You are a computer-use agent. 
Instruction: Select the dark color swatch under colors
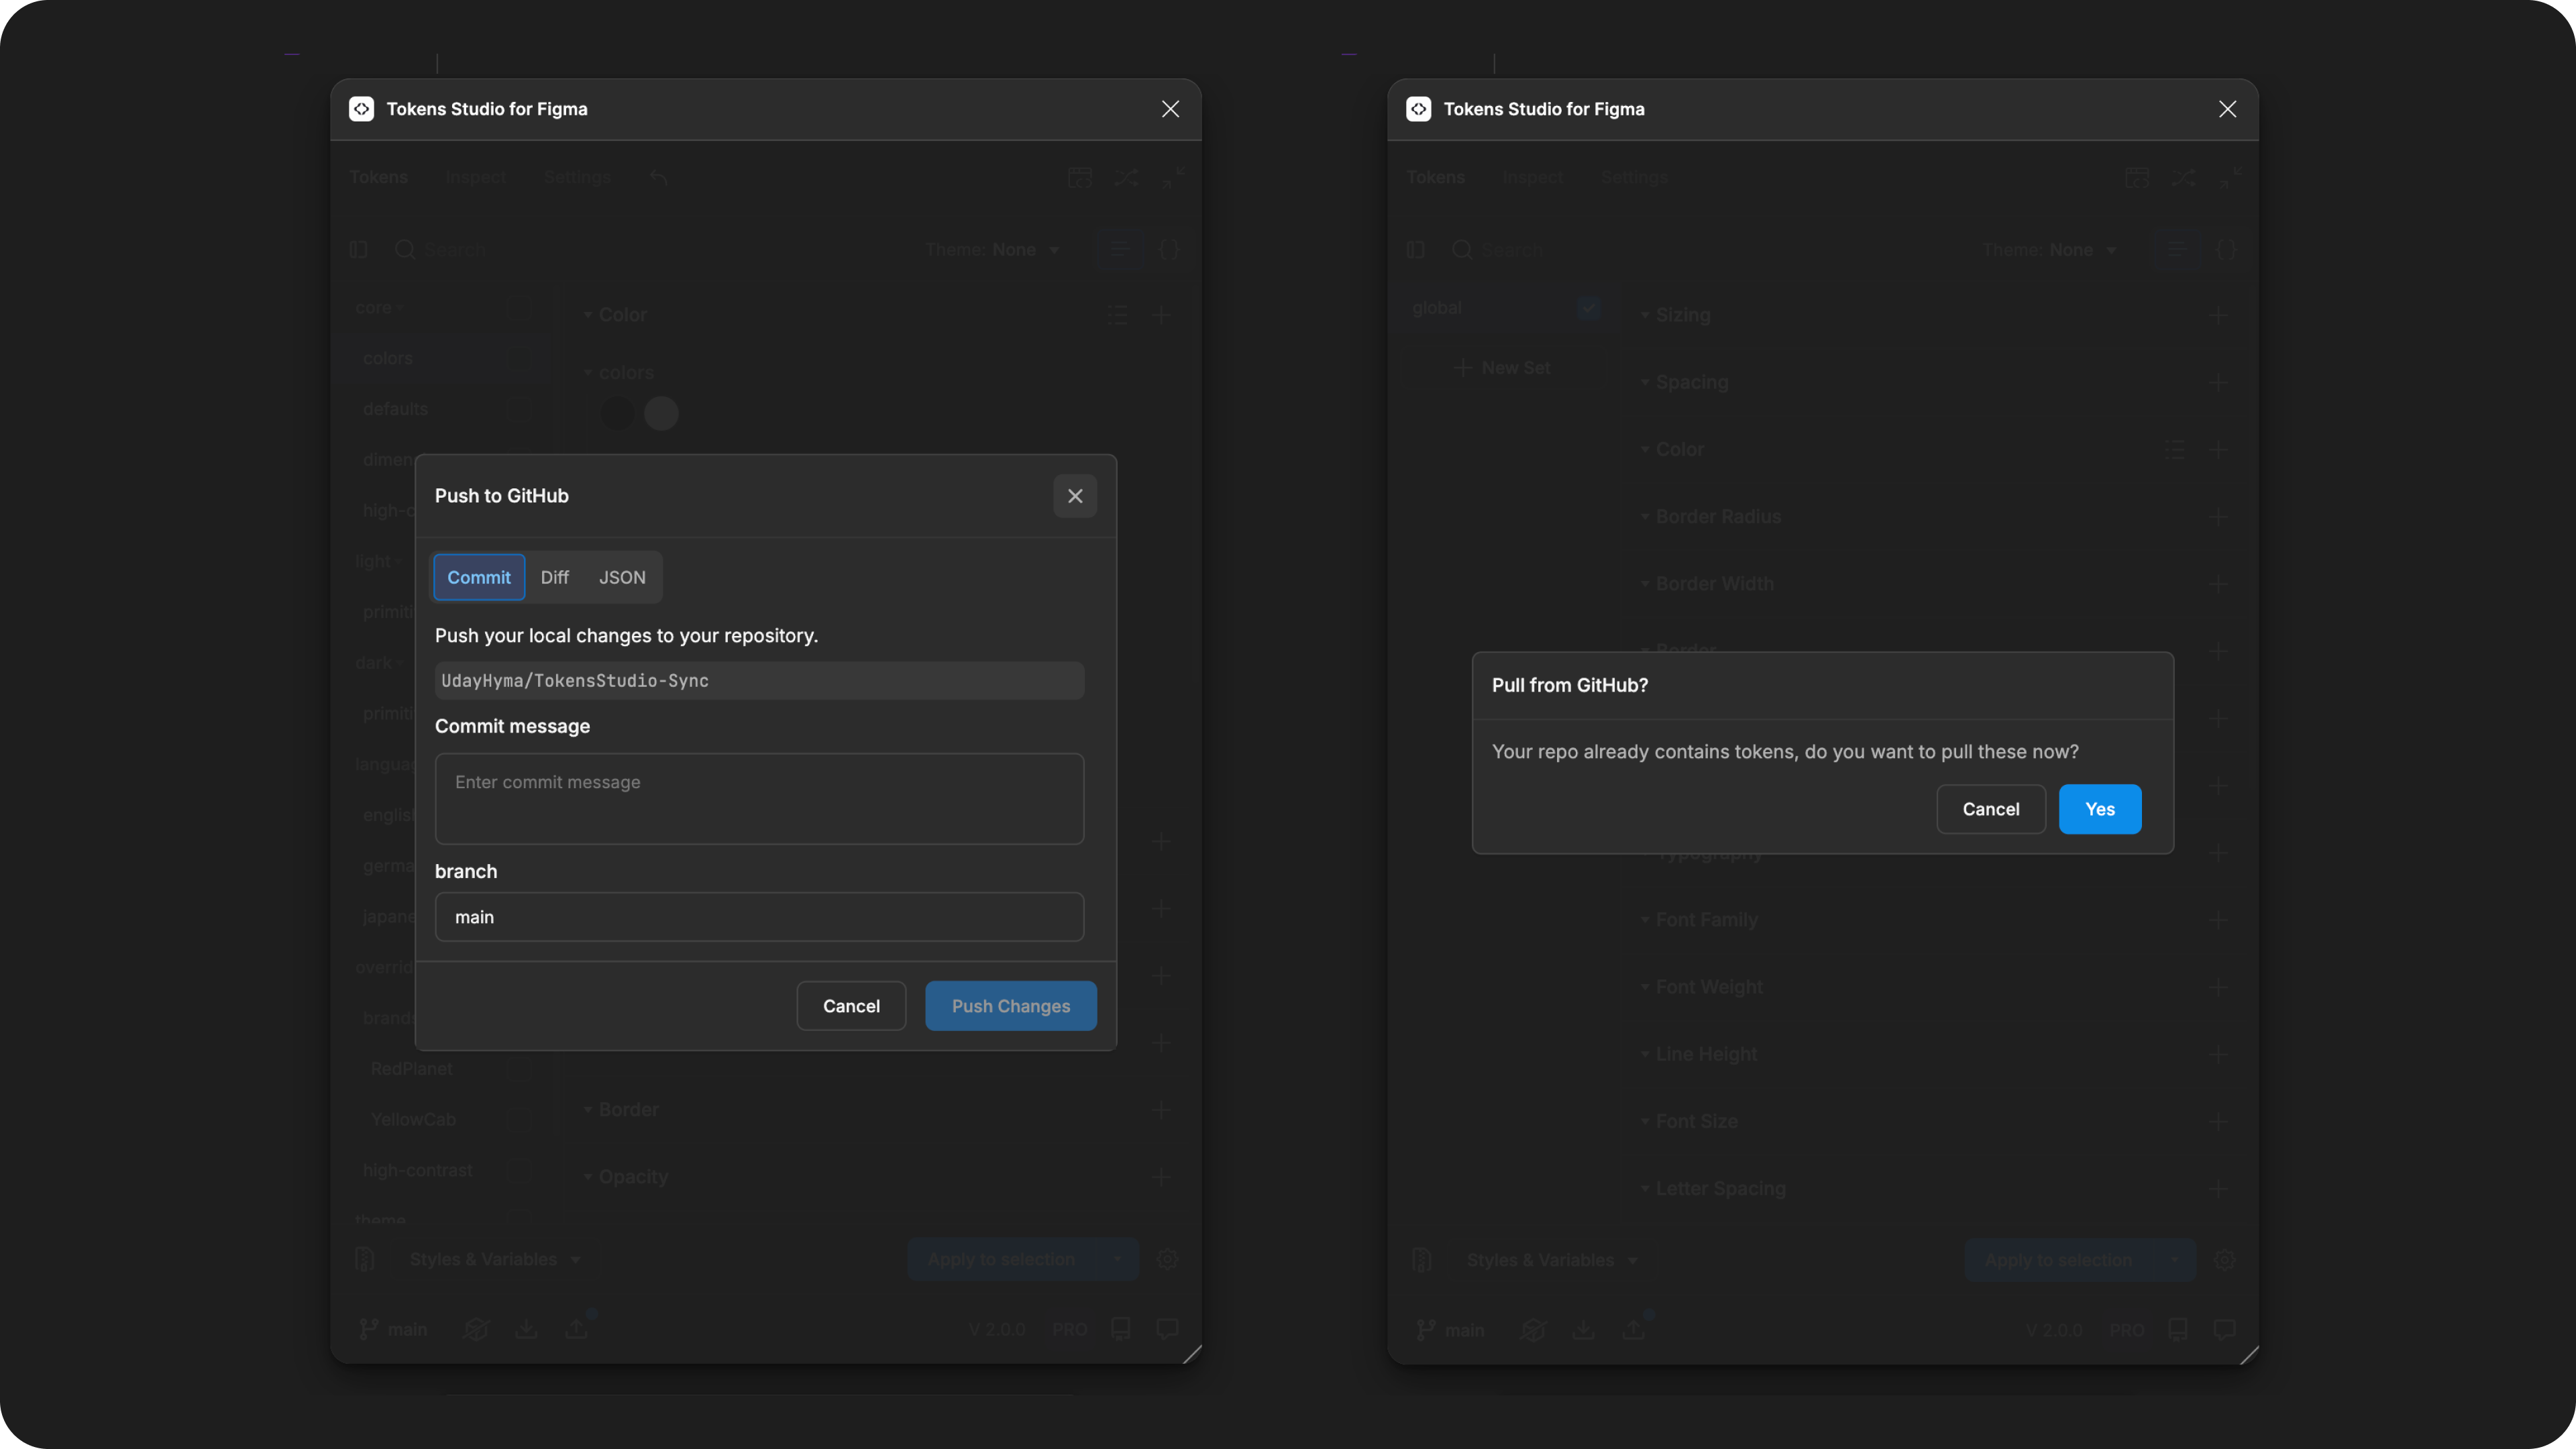coord(617,413)
